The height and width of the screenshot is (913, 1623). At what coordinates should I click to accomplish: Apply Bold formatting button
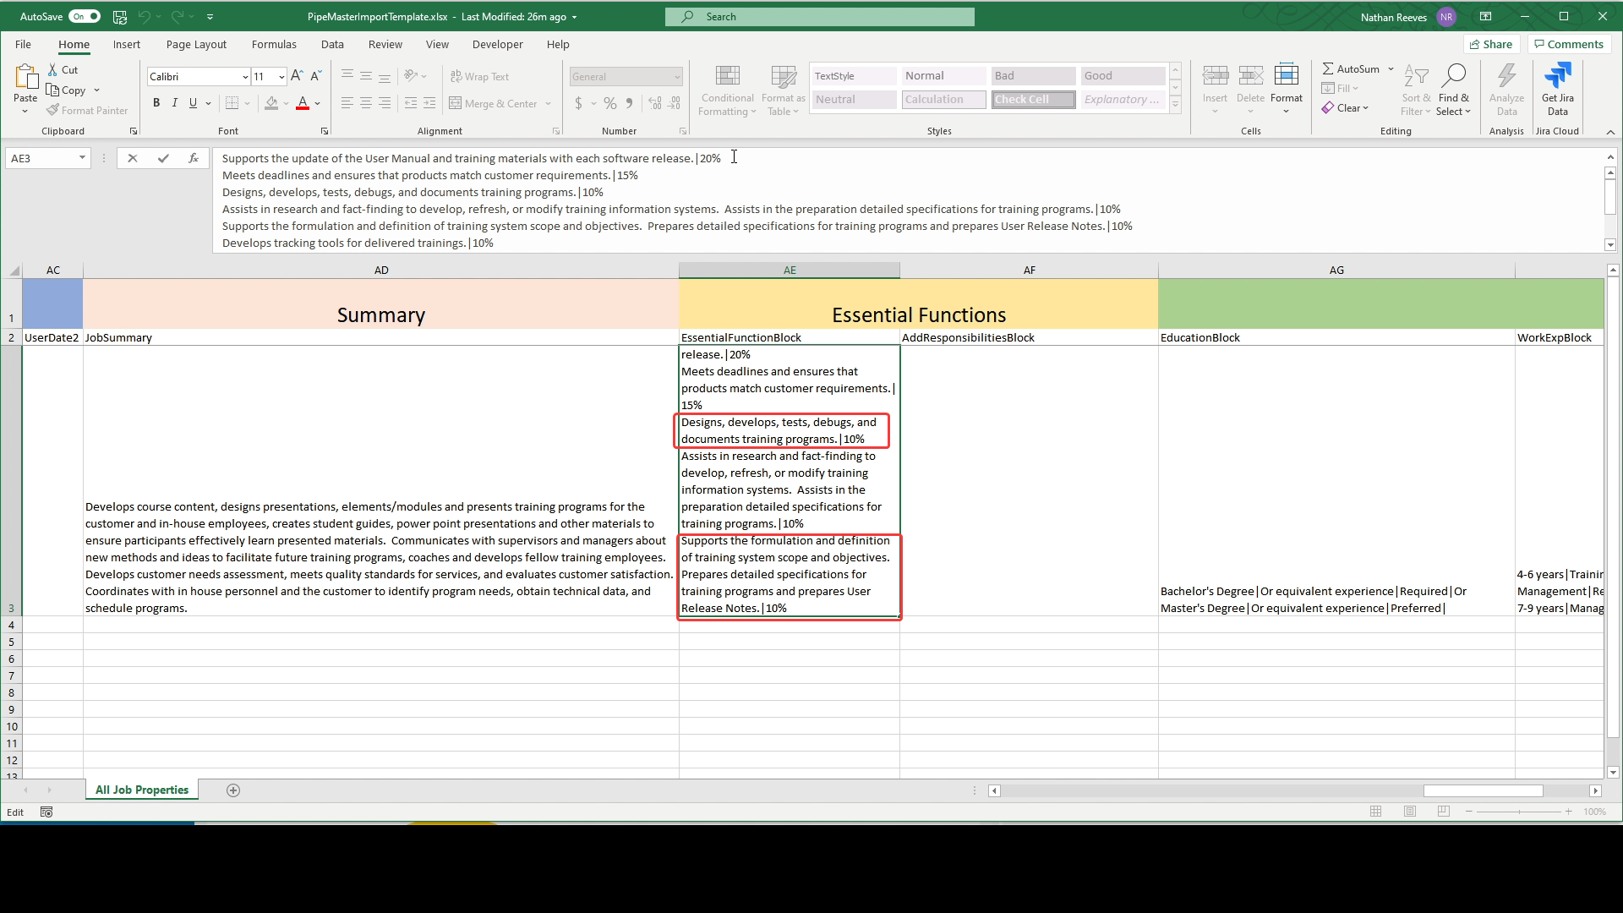pos(156,103)
